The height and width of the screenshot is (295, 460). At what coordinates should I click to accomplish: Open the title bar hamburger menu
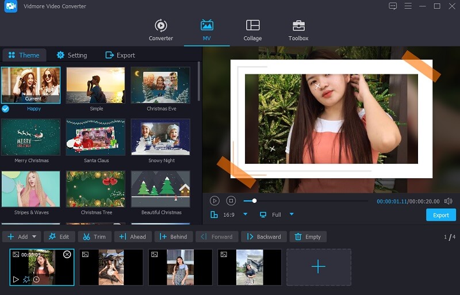pyautogui.click(x=408, y=6)
